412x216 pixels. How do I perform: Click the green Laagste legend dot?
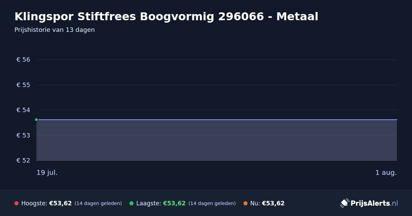pos(131,203)
